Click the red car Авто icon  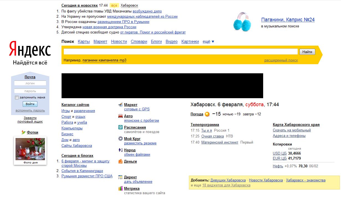coord(120,116)
